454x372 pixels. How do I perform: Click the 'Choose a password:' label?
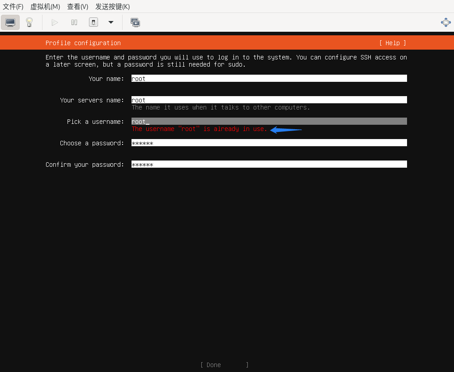tap(92, 143)
